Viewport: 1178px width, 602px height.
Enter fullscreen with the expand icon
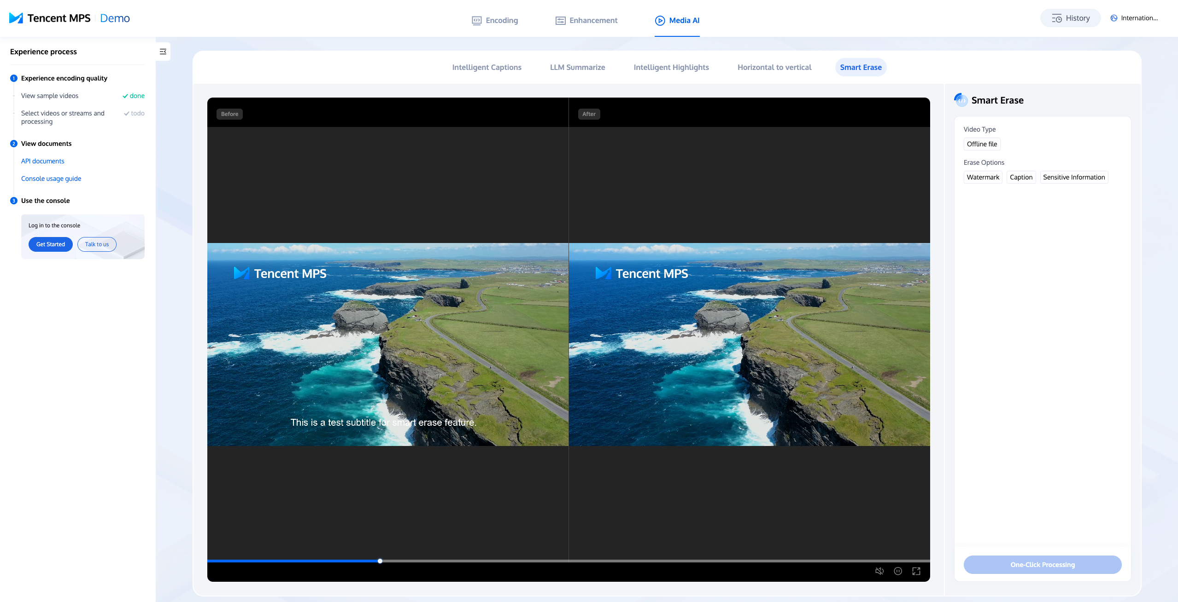[916, 571]
